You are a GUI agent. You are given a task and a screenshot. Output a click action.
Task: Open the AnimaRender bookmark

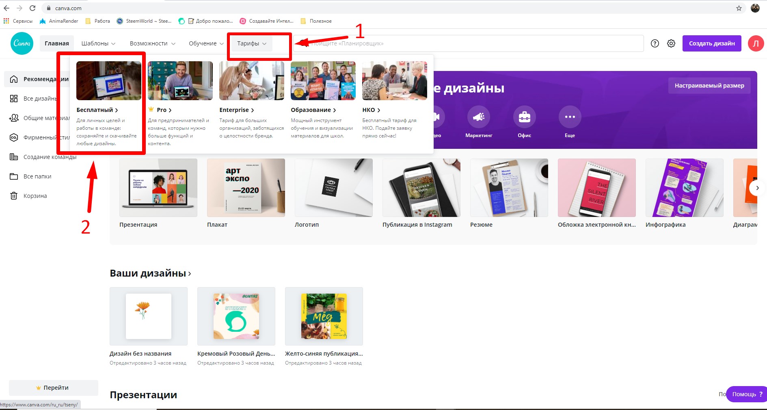tap(59, 21)
